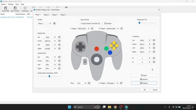The width and height of the screenshot is (196, 110).
Task: Click Start Combo toolbar icon
Action: click(x=15, y=9)
